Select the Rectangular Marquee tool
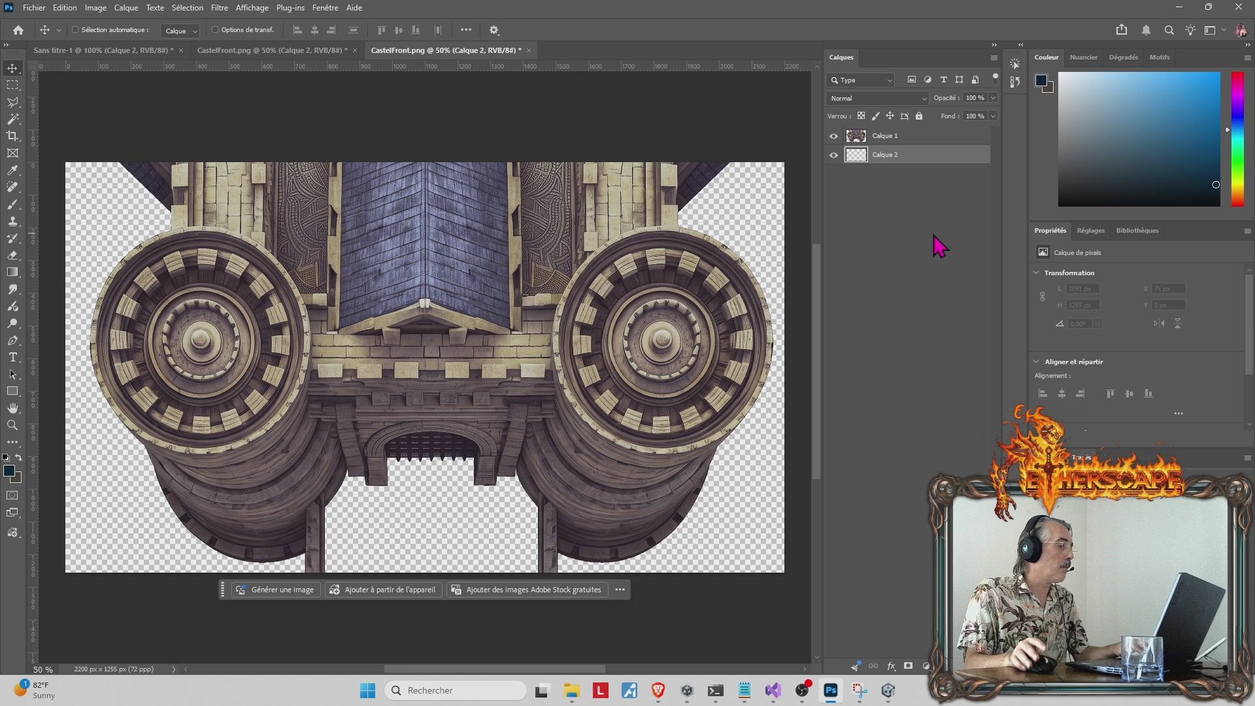The height and width of the screenshot is (706, 1255). click(x=12, y=85)
